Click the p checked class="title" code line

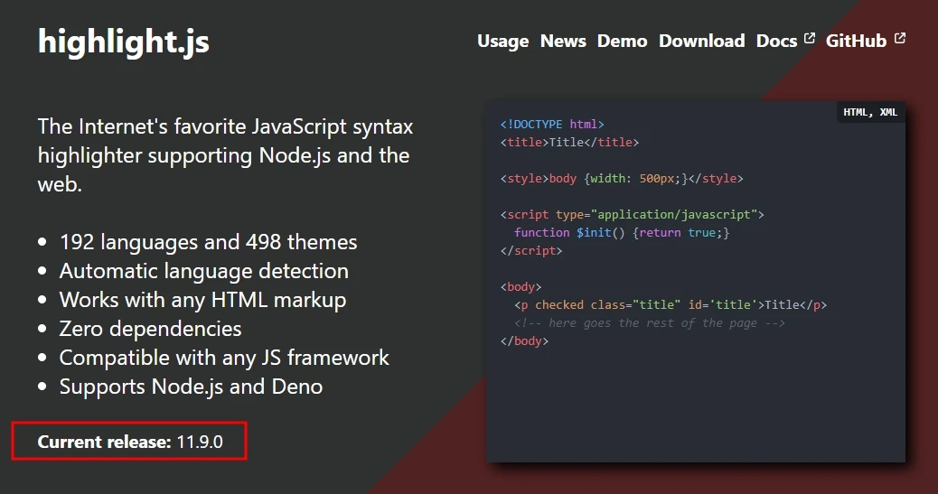pos(671,305)
